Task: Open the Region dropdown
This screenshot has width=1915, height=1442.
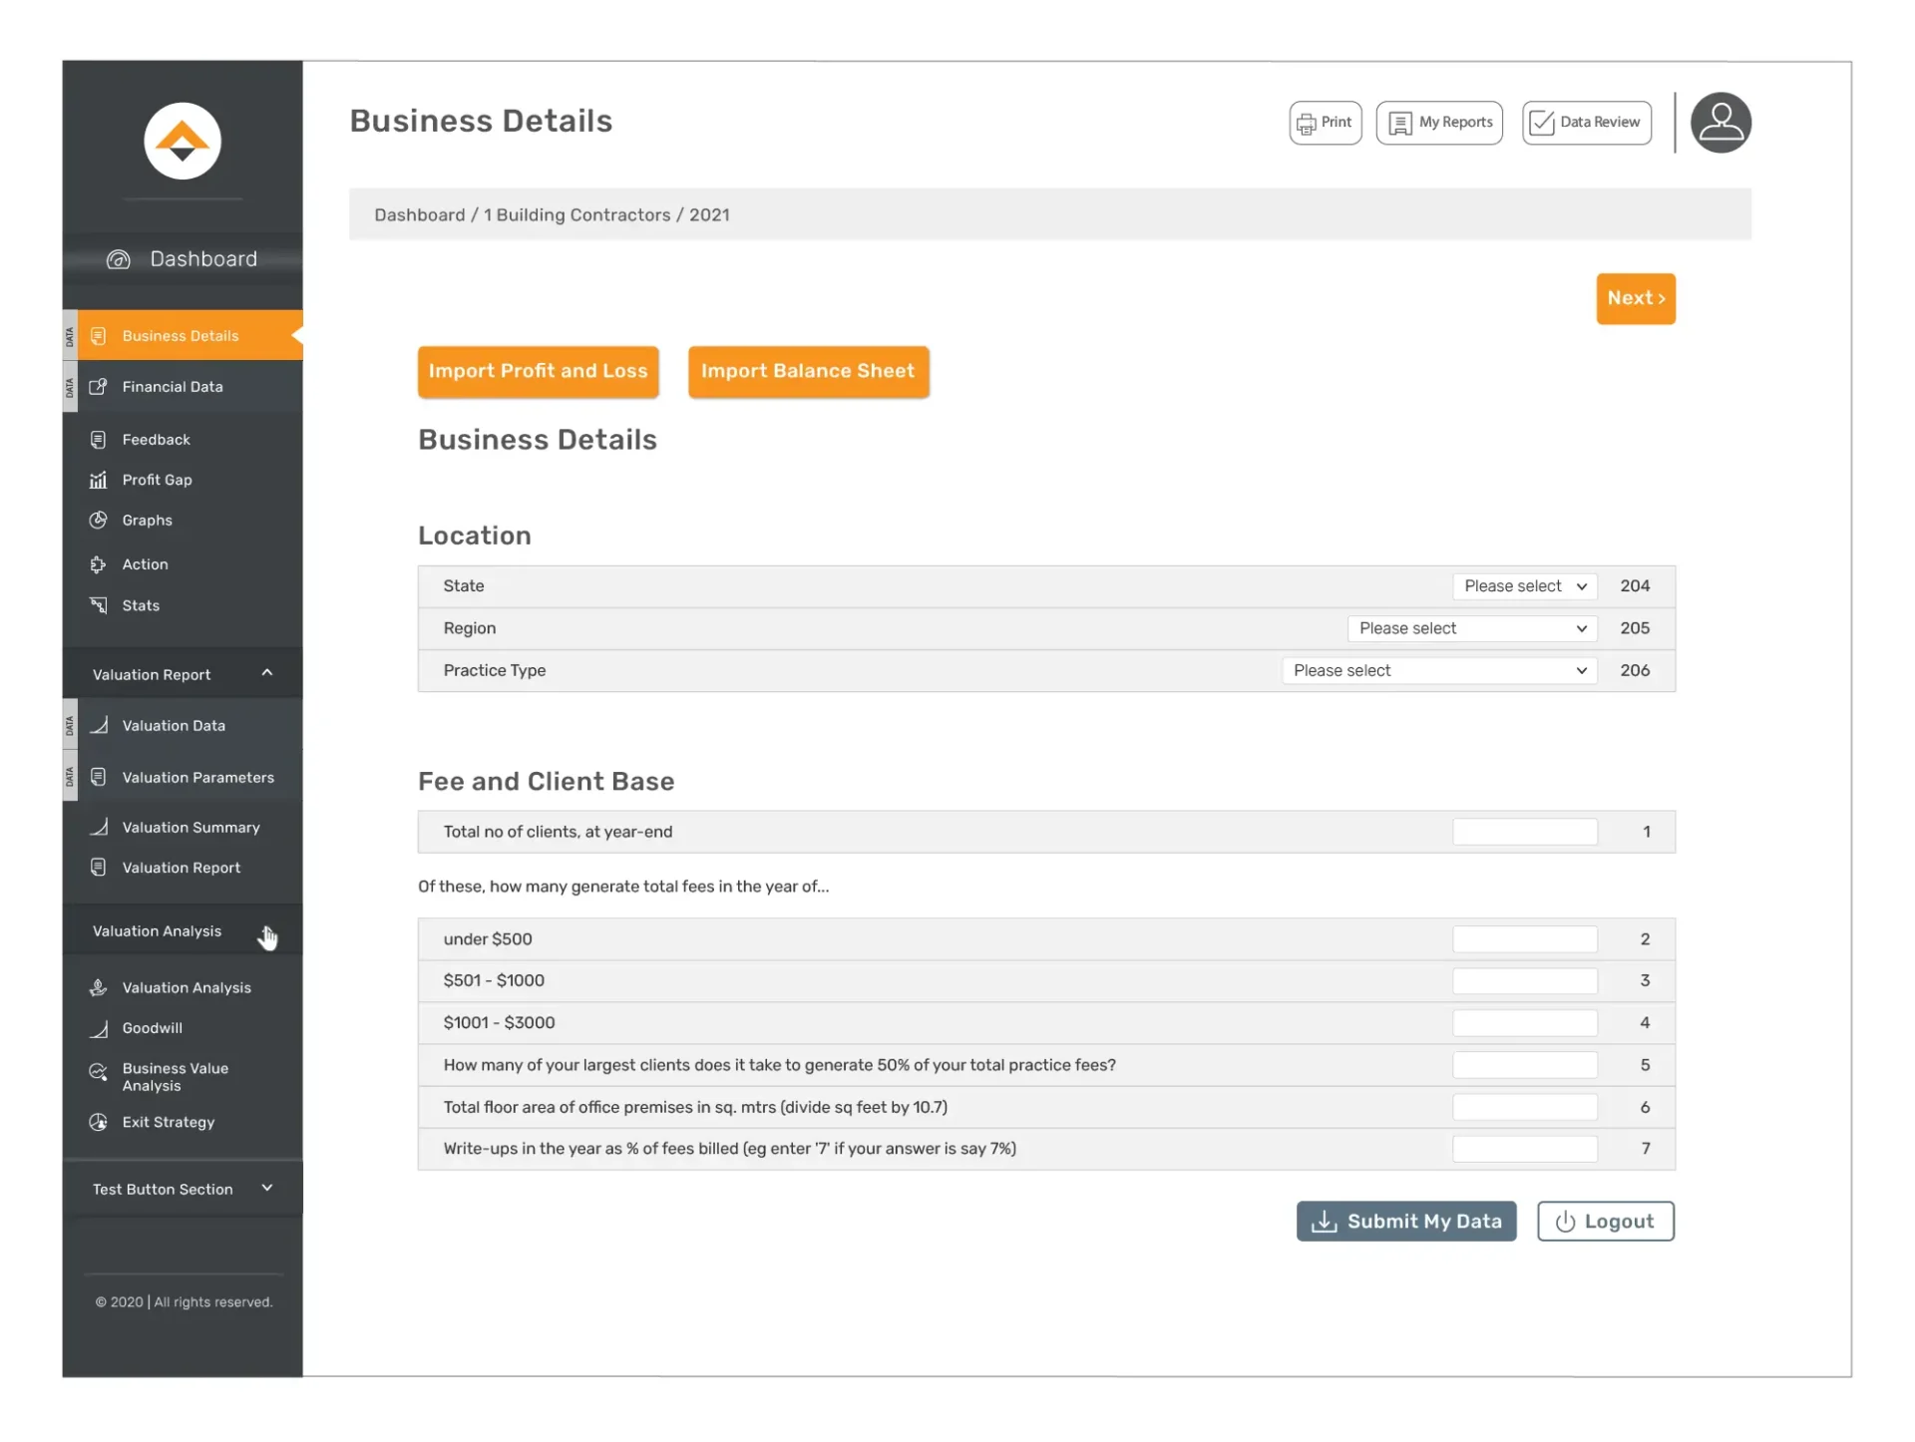Action: pos(1471,628)
